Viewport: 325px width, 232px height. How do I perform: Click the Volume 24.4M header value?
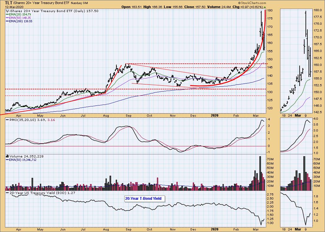pos(219,7)
